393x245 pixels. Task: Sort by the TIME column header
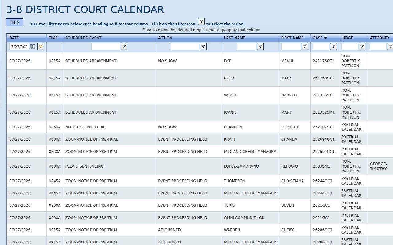53,38
